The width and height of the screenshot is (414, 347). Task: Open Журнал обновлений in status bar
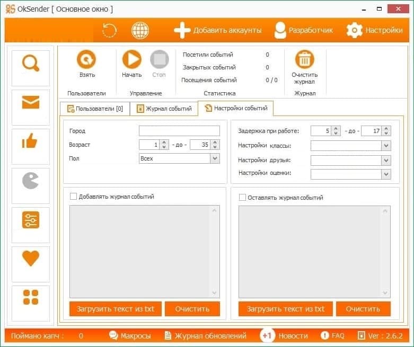point(206,336)
